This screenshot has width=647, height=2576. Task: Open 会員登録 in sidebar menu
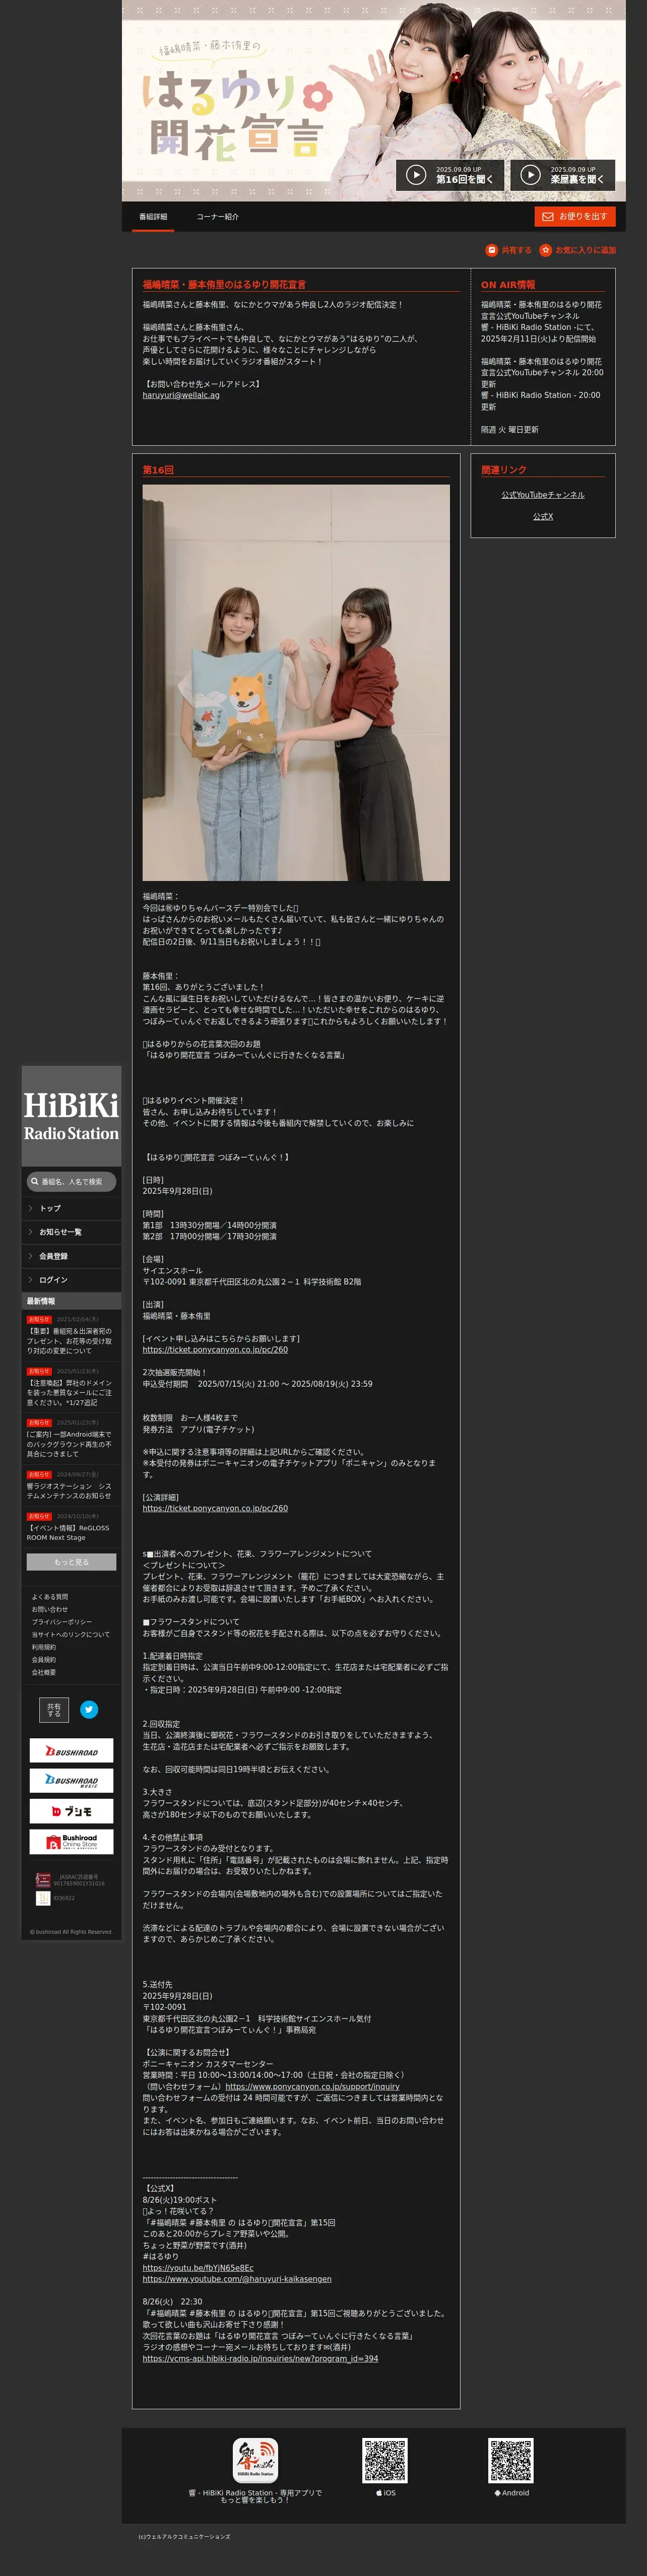pos(71,1256)
